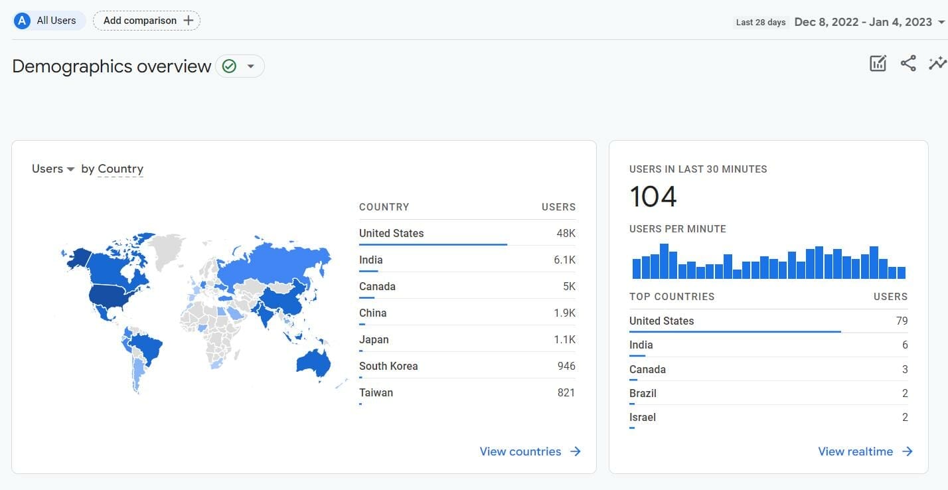This screenshot has width=948, height=490.
Task: Click Brazil on the world map
Action: (146, 347)
